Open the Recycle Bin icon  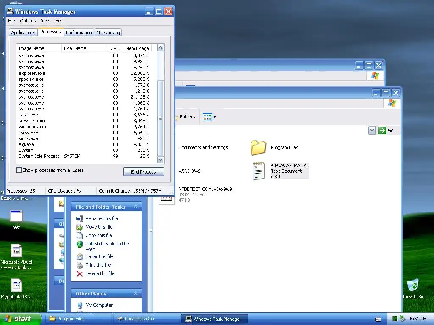point(413,285)
